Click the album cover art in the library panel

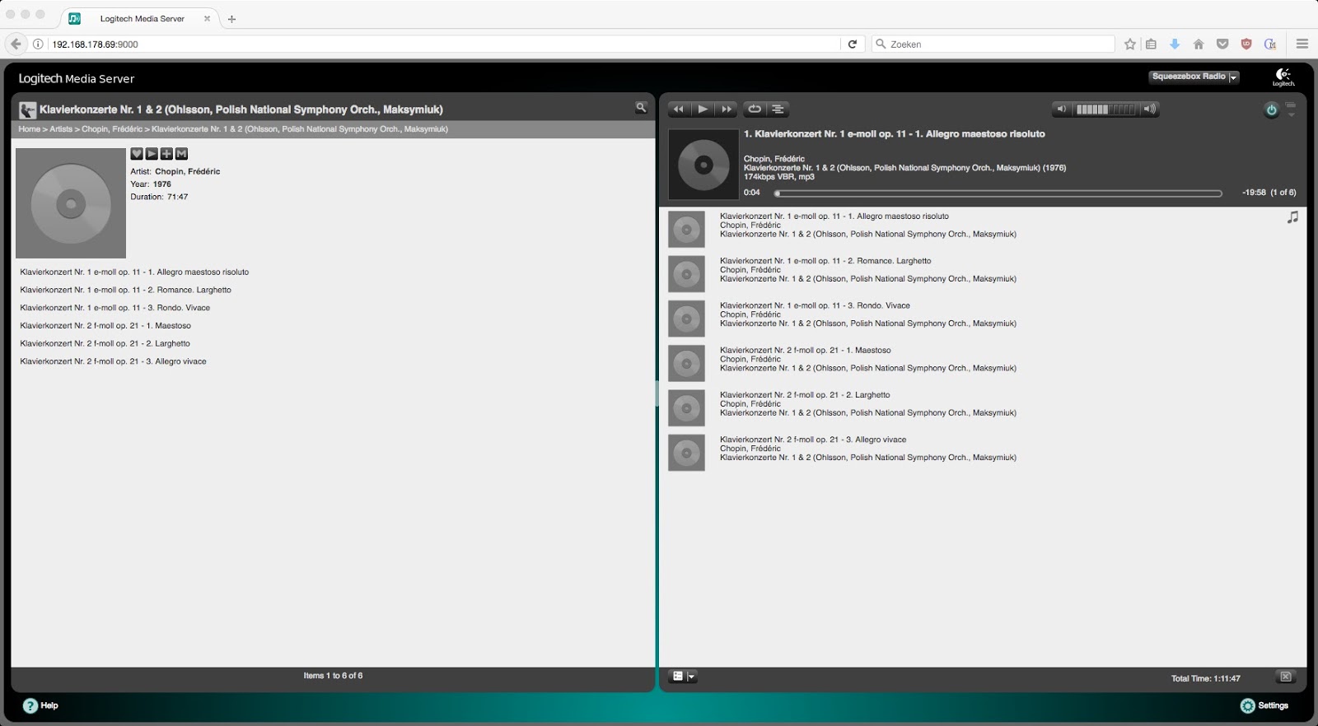coord(71,203)
